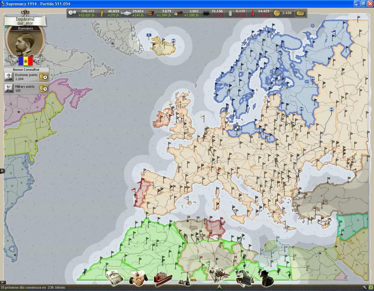Click the money amount 206.455
Image resolution: width=374 pixels, height=291 pixels.
pos(88,11)
